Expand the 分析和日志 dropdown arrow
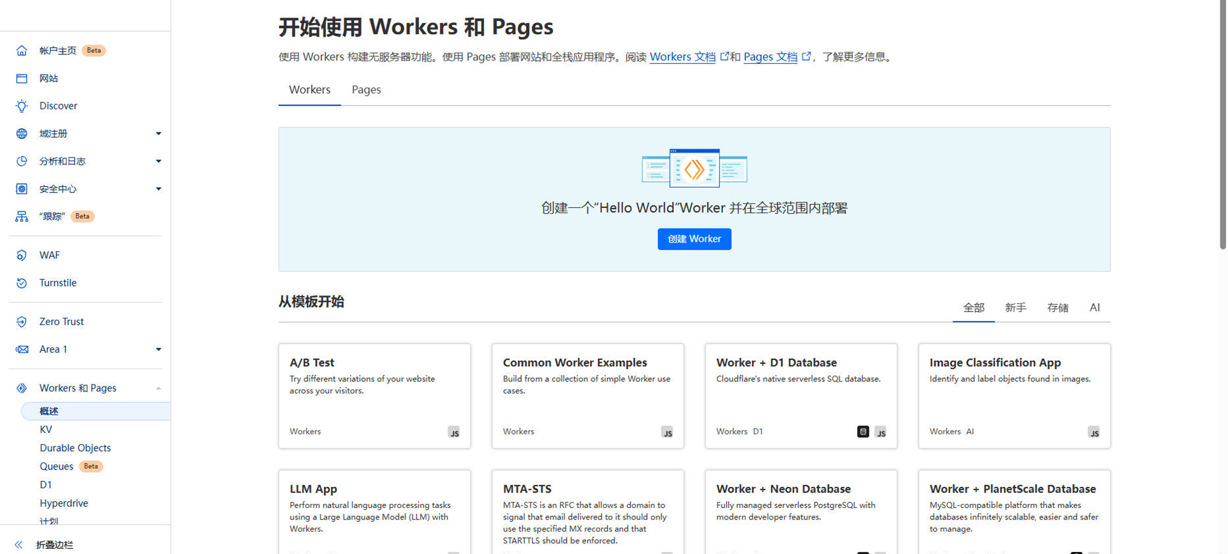1228x554 pixels. [158, 161]
